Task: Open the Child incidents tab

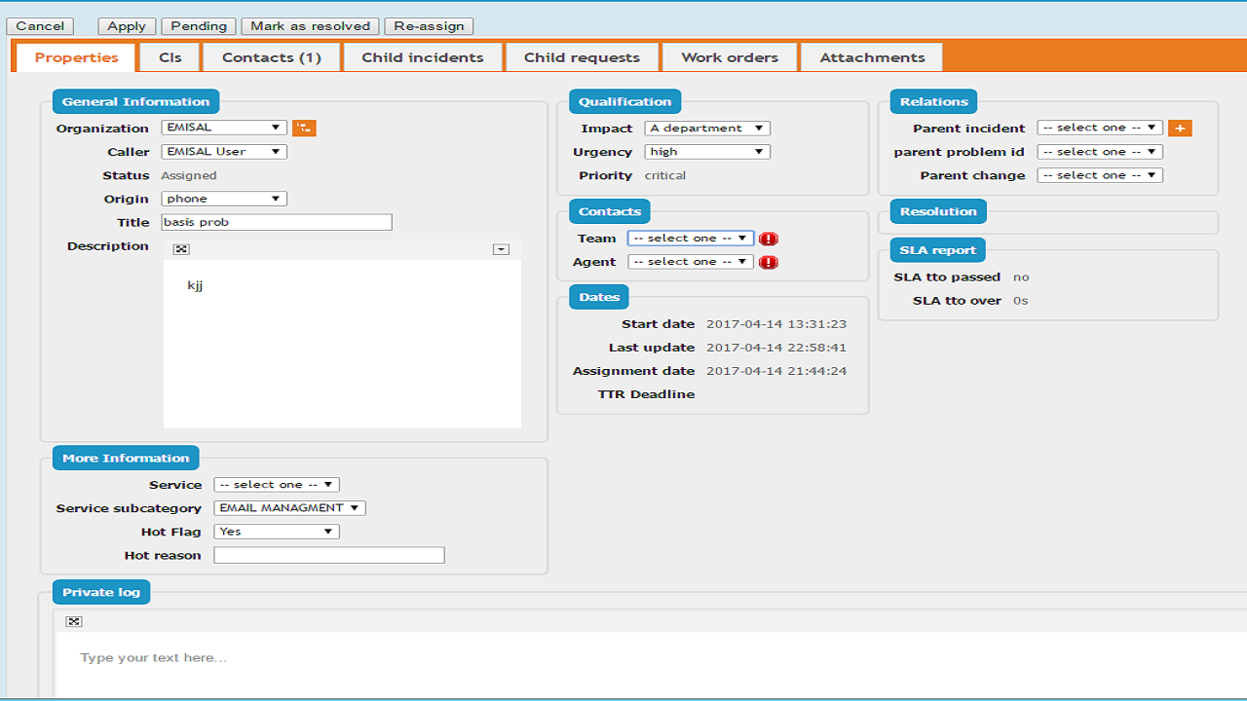Action: (423, 57)
